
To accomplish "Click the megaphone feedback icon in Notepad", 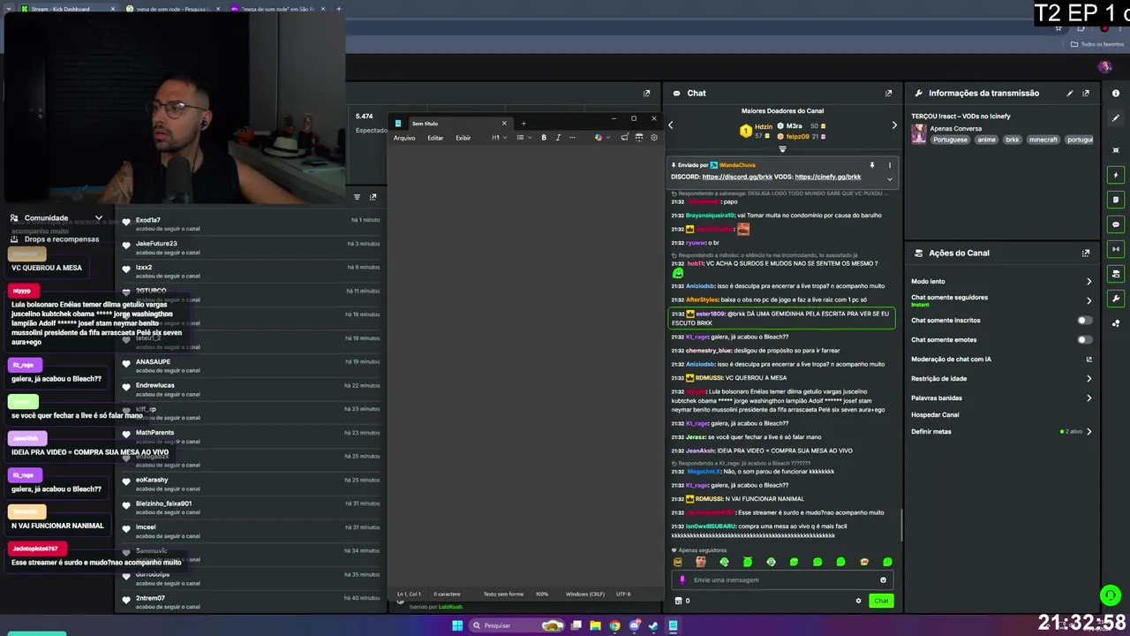I will pos(624,137).
